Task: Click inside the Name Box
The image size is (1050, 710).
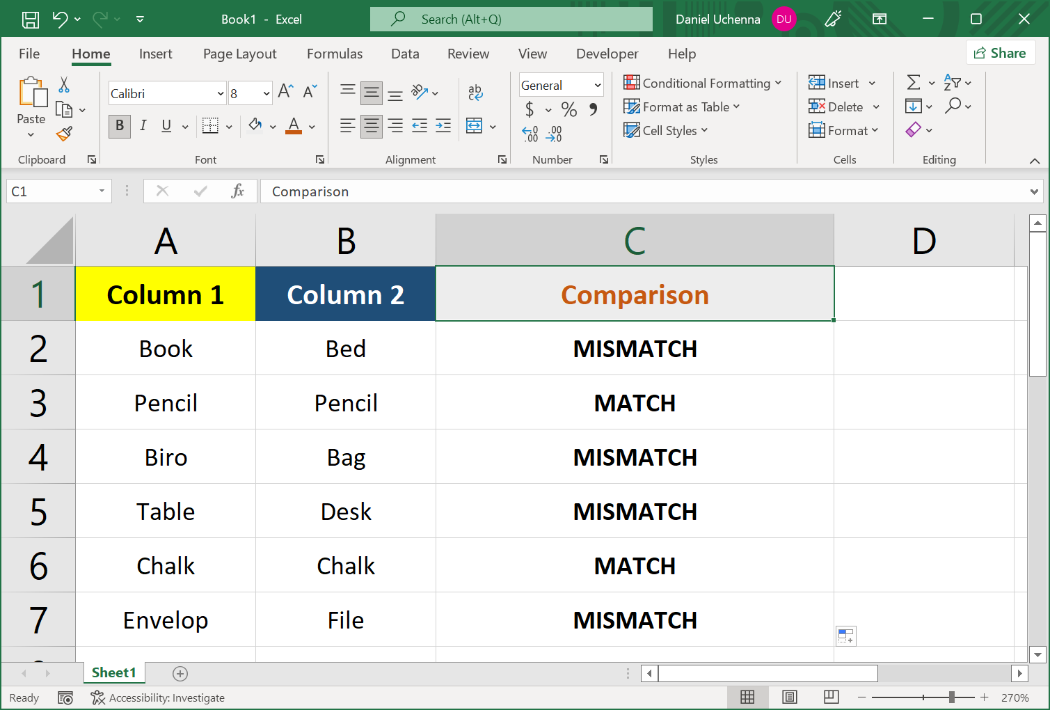Action: 52,191
